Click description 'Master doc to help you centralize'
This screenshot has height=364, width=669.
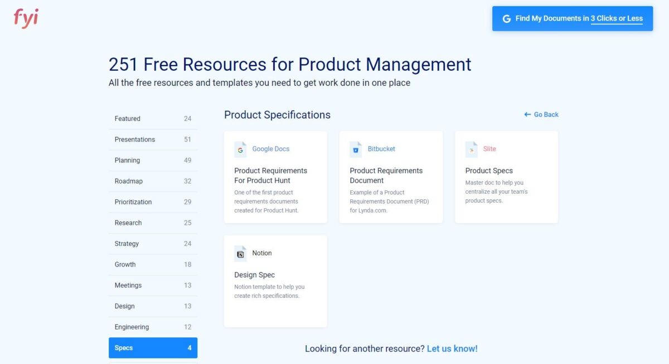click(496, 191)
